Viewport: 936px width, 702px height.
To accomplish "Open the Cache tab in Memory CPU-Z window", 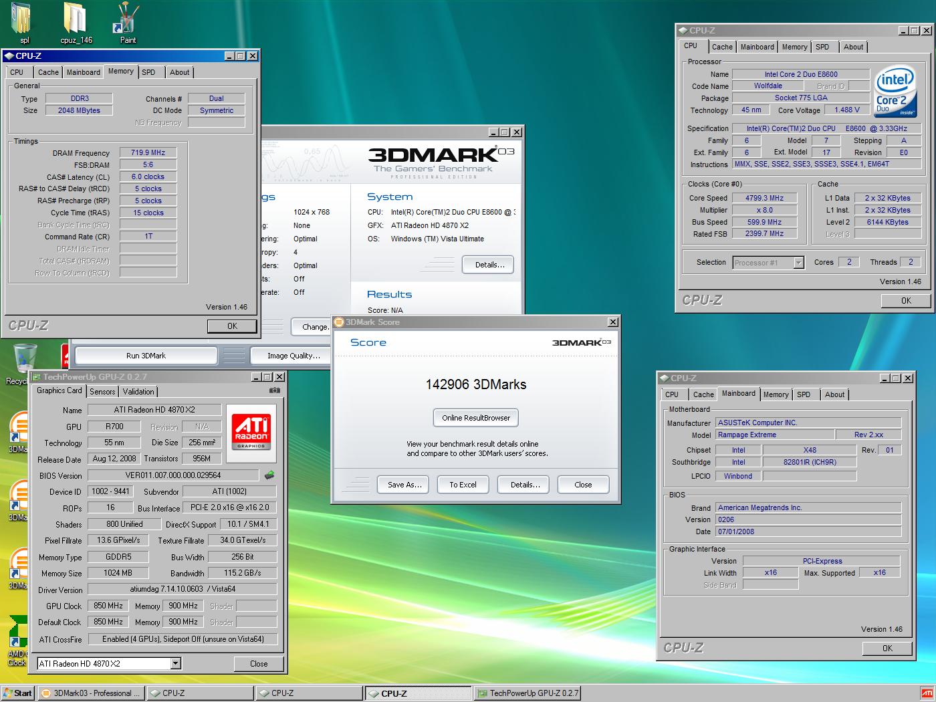I will point(48,72).
